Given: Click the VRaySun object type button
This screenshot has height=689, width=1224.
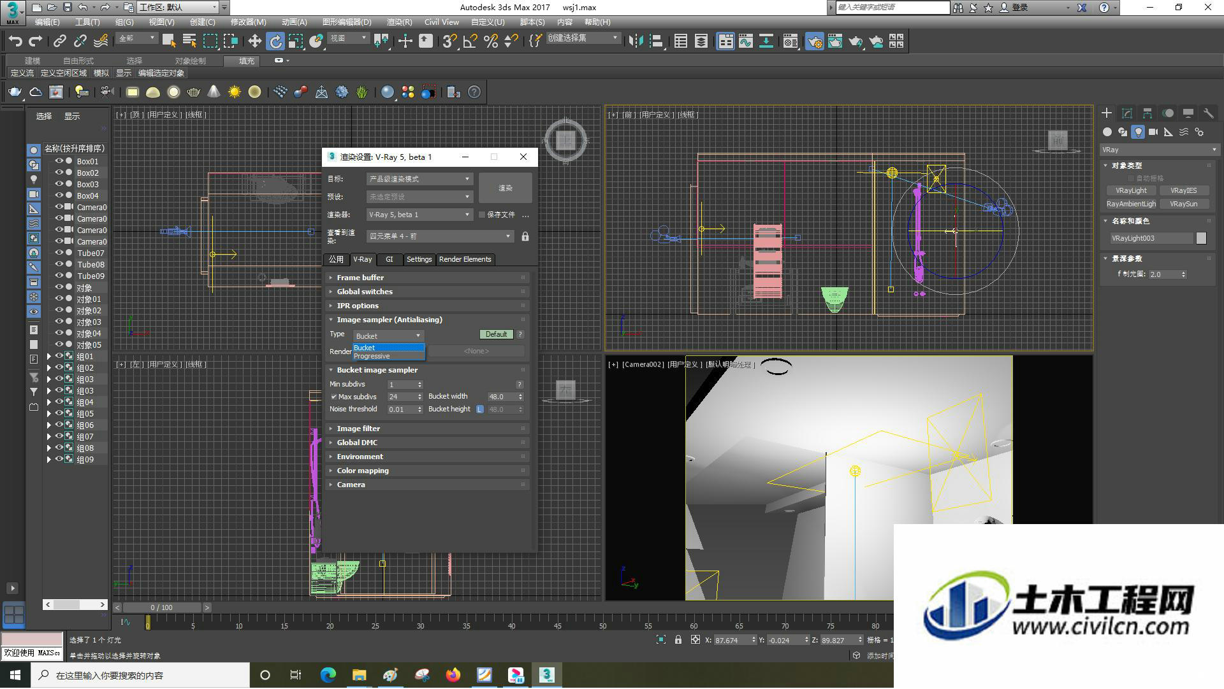Looking at the screenshot, I should click(1183, 204).
